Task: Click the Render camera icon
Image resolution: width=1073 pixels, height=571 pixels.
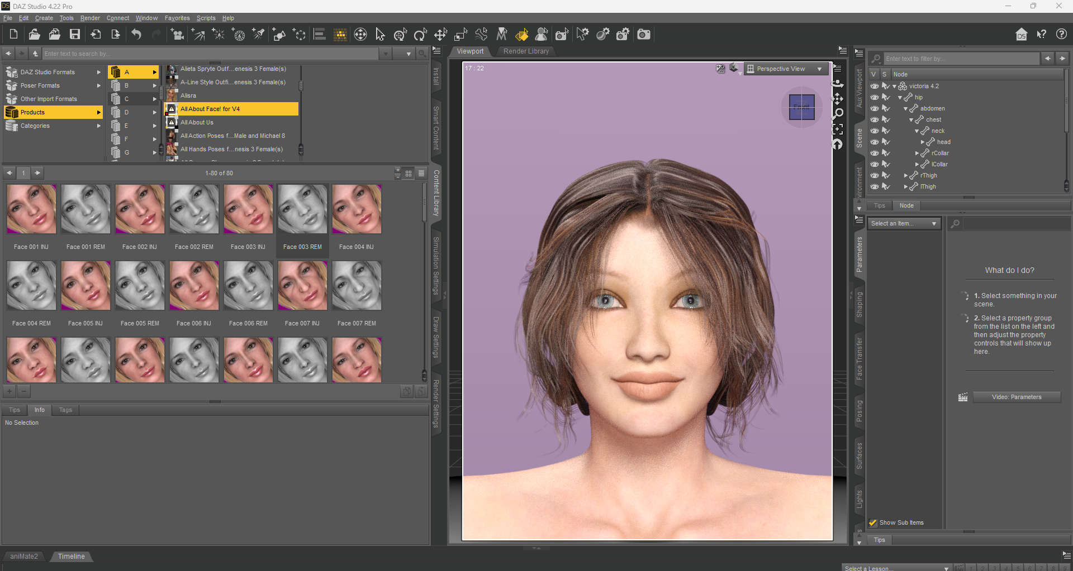Action: [644, 35]
